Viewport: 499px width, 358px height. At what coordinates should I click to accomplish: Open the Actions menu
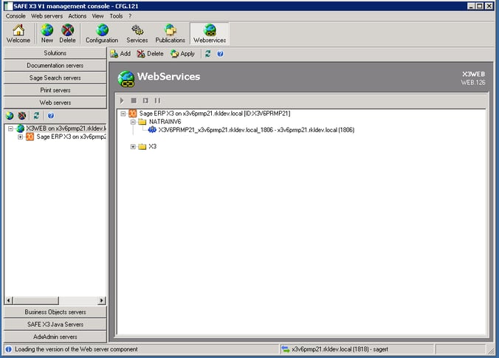coord(77,16)
